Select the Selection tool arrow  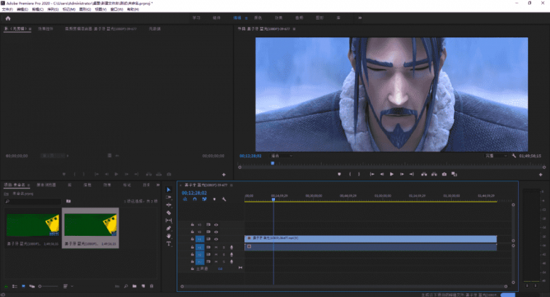(x=169, y=190)
